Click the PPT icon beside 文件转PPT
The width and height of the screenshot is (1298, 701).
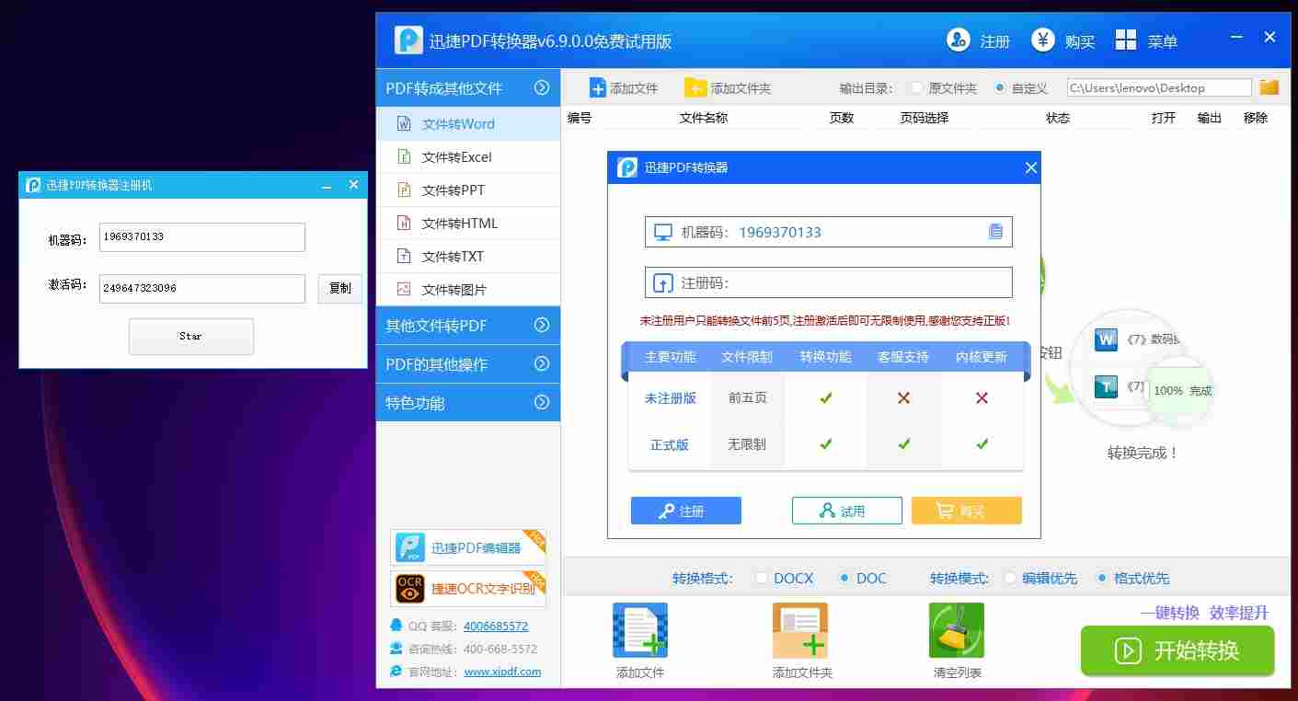click(403, 190)
